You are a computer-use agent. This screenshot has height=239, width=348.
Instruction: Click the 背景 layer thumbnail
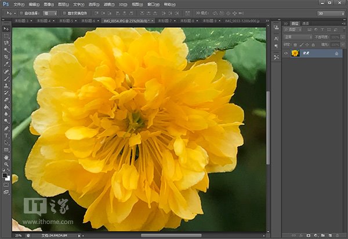click(x=295, y=53)
